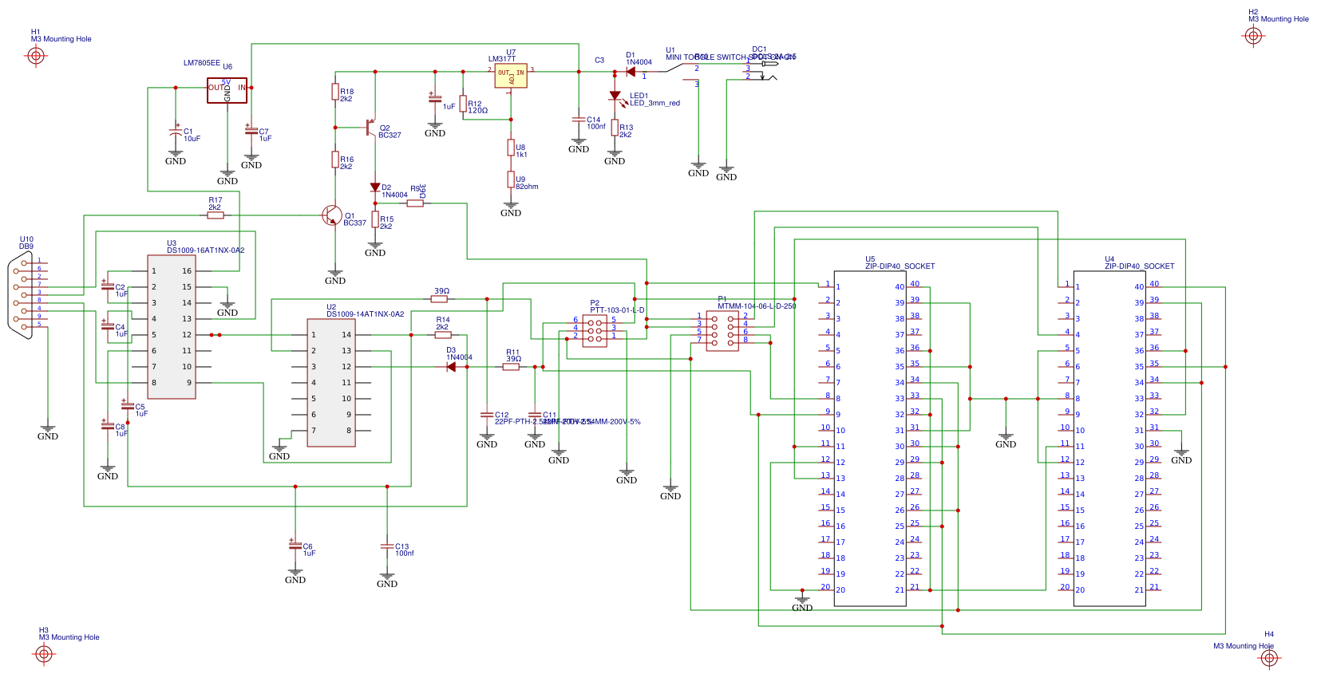Click the U4 ZIP-DIP40 socket body
1317x678 pixels.
tap(1109, 439)
